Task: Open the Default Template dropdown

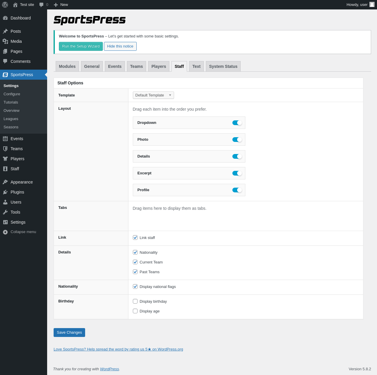Action: click(153, 95)
